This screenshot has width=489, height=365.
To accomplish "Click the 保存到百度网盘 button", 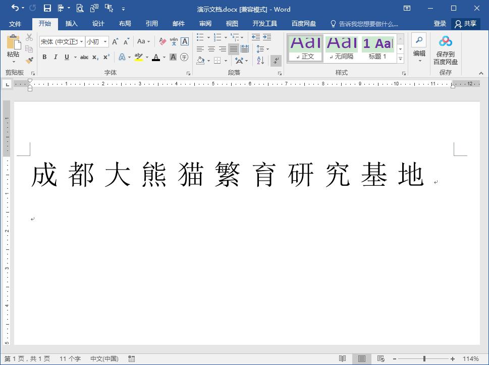I will (446, 49).
